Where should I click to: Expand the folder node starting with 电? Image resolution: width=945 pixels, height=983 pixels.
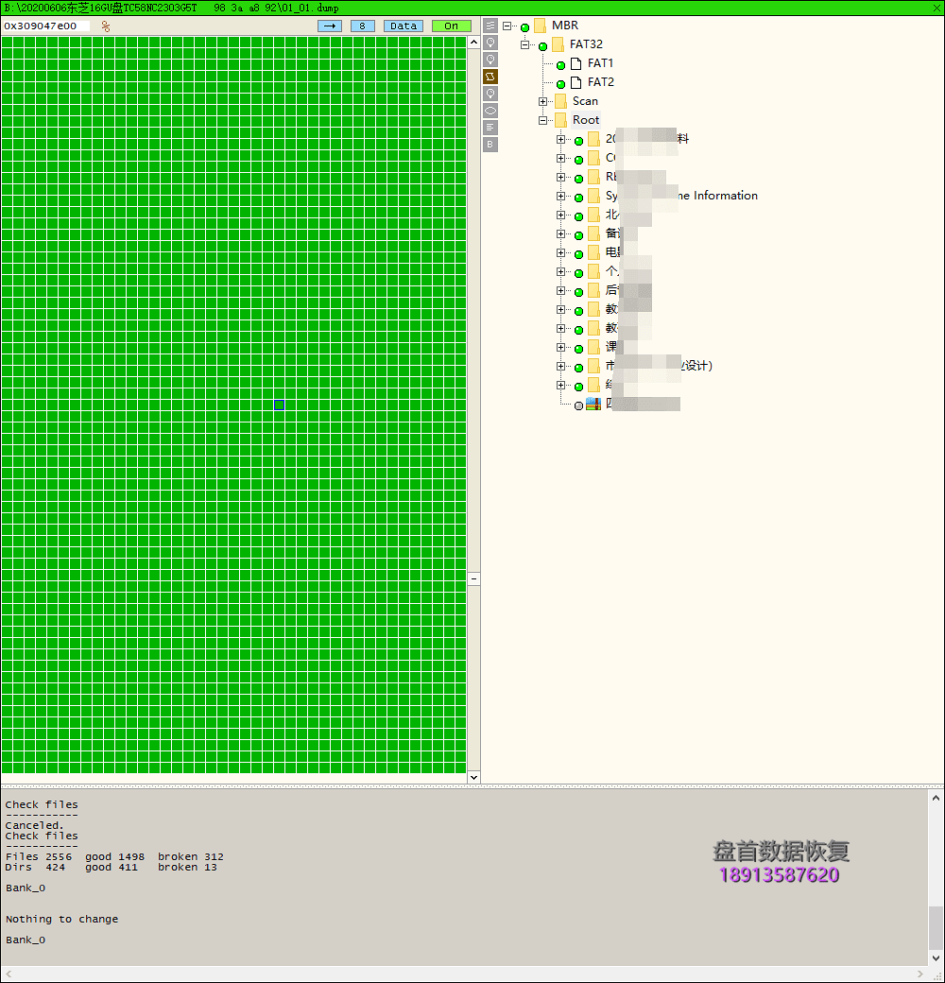point(561,252)
